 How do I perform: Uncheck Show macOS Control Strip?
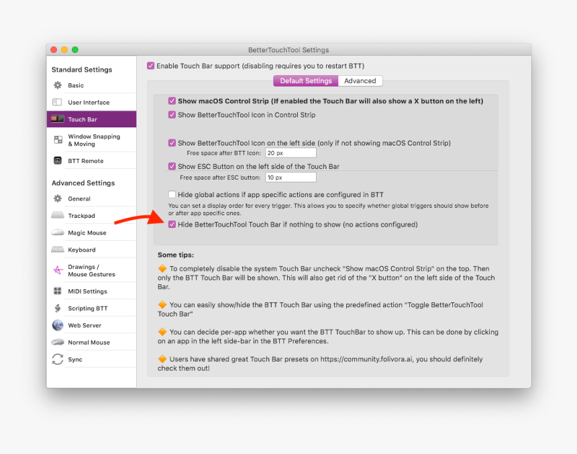[x=172, y=101]
